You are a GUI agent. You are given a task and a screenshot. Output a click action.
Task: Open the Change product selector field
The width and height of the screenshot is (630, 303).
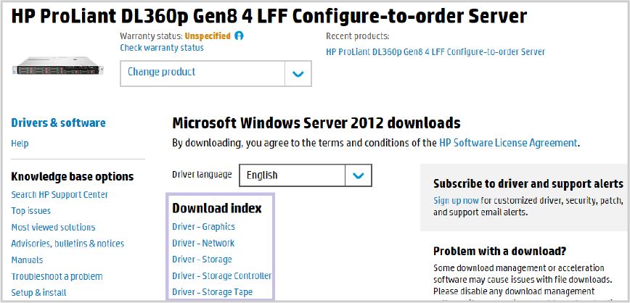[x=216, y=73]
